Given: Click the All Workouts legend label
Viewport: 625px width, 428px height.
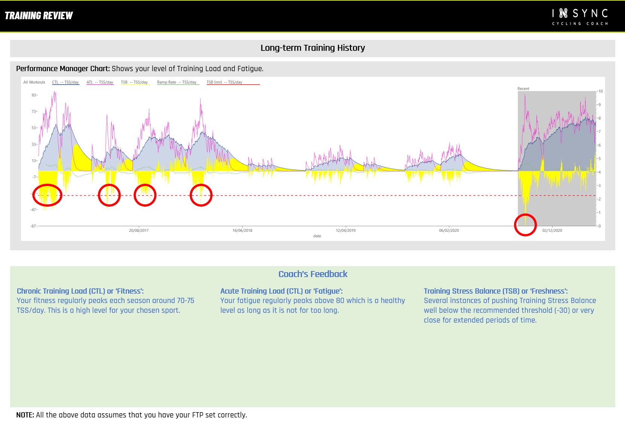Looking at the screenshot, I should pyautogui.click(x=34, y=82).
